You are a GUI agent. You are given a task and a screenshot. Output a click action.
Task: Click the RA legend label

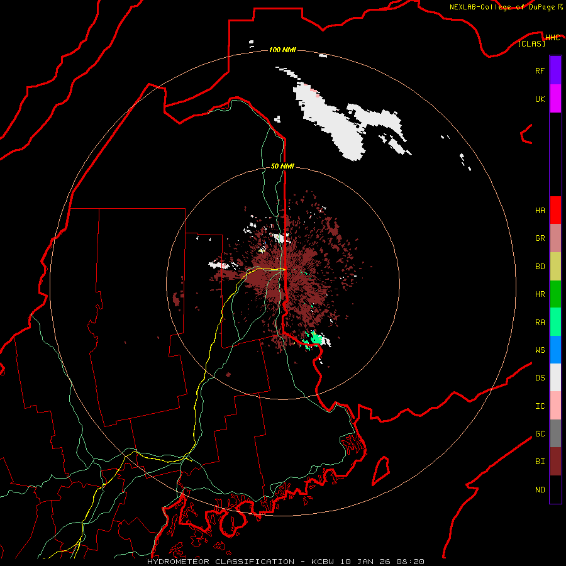coord(540,323)
